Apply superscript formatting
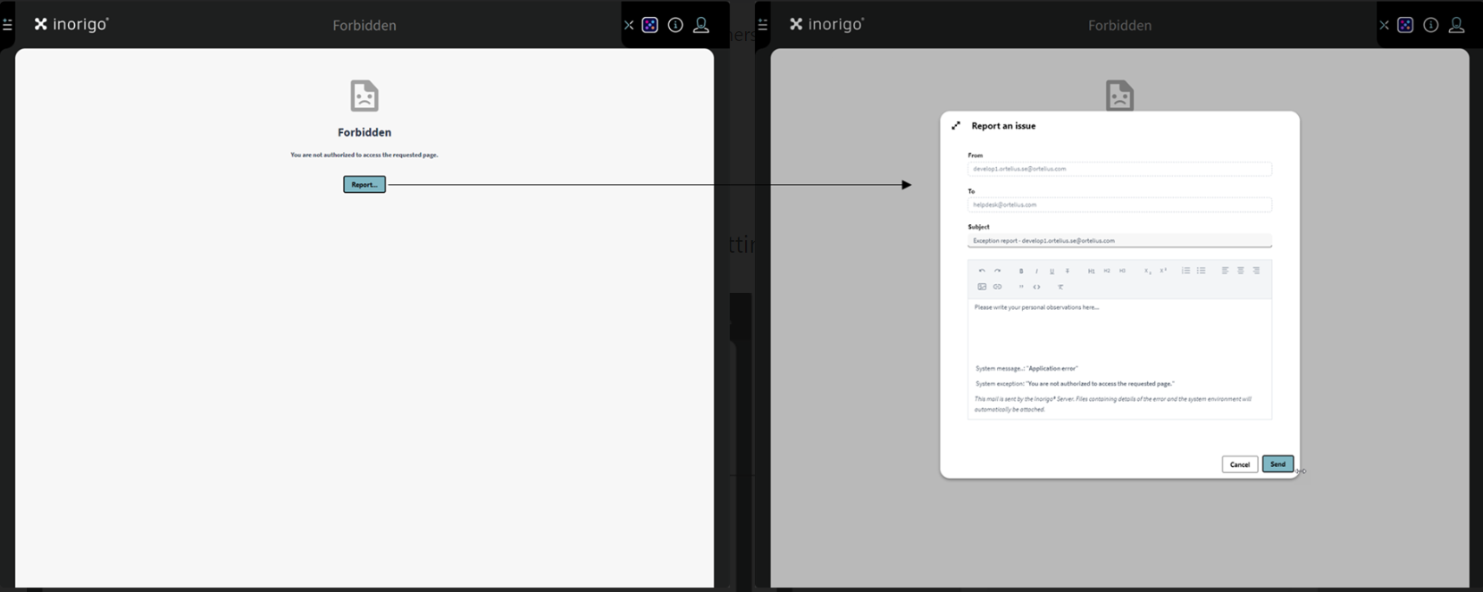 1163,271
